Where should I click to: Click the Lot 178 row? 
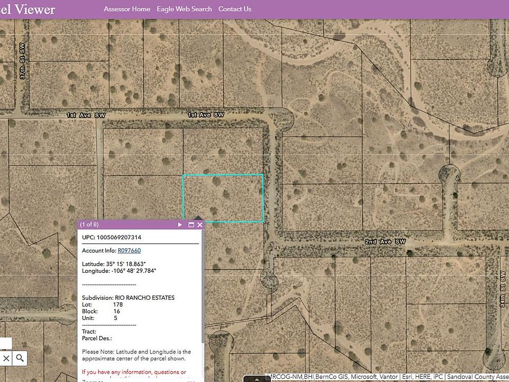coord(102,305)
